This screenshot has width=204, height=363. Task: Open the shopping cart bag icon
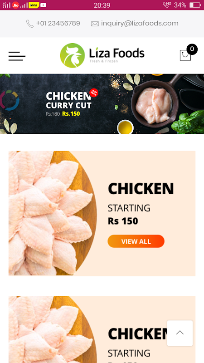point(185,55)
